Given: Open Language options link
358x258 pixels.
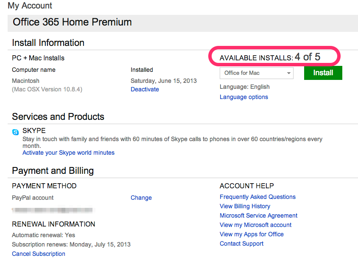Looking at the screenshot, I should click(x=244, y=97).
